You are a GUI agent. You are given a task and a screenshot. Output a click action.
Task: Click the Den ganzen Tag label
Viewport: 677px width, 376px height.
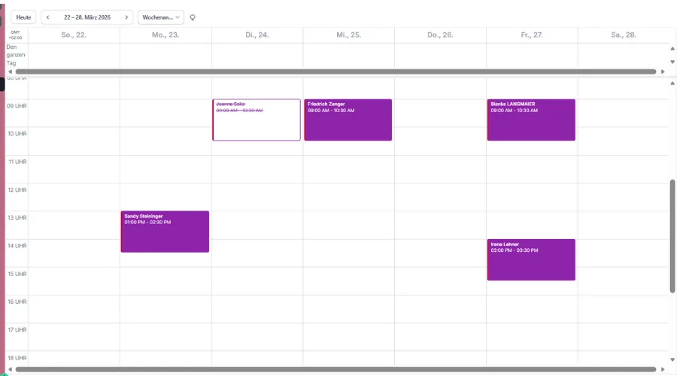click(16, 55)
